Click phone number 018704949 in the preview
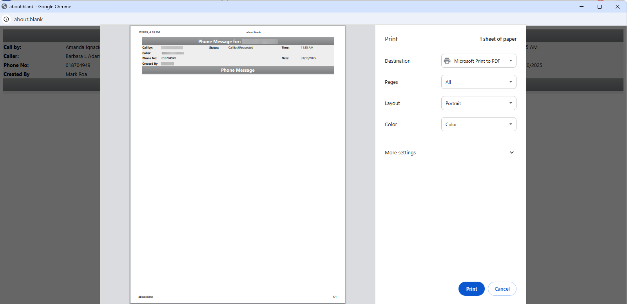The width and height of the screenshot is (627, 304). 169,58
